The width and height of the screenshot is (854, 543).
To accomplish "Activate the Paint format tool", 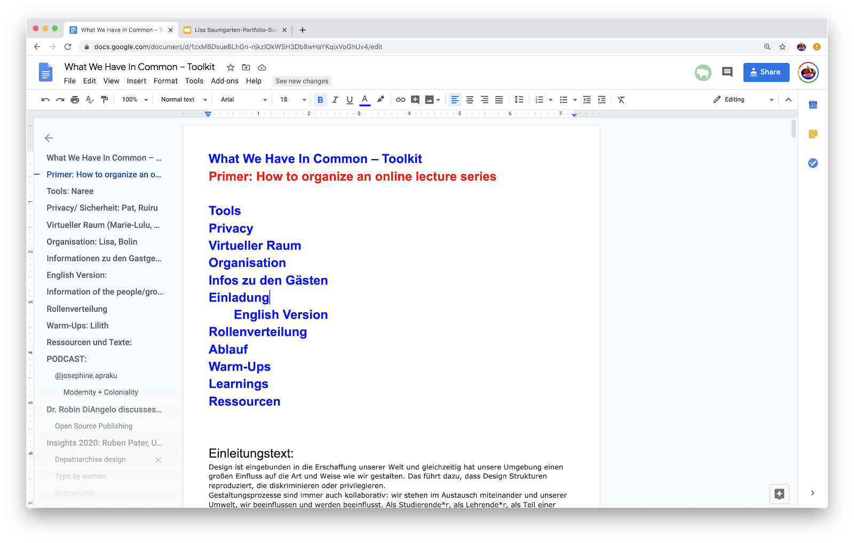I will click(105, 100).
